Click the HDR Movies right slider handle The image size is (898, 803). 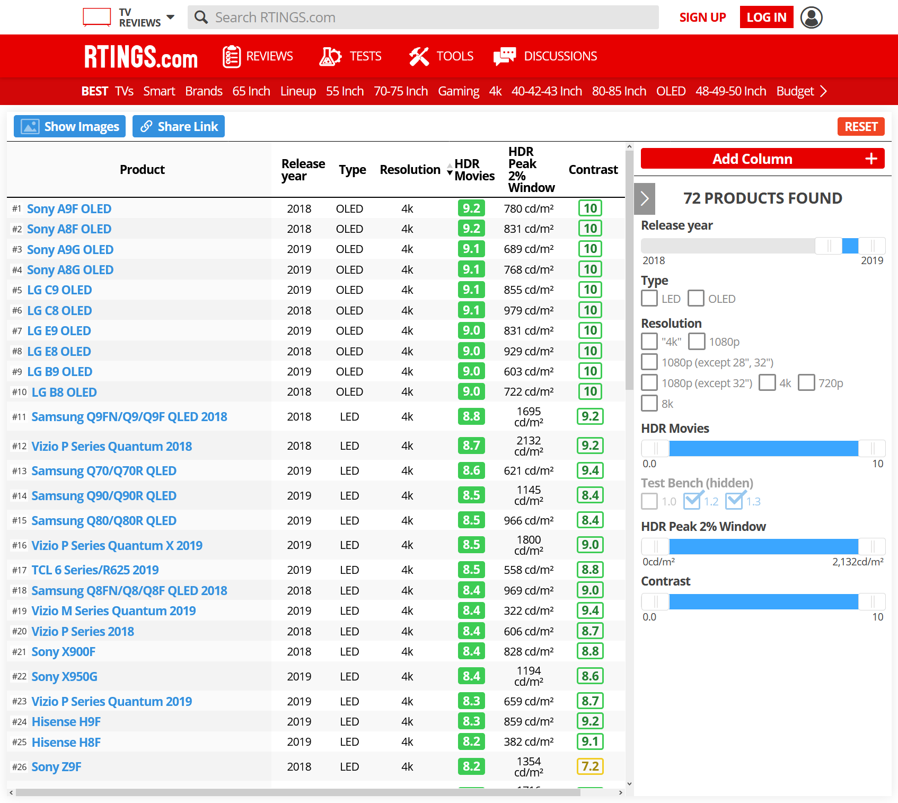[x=872, y=448]
